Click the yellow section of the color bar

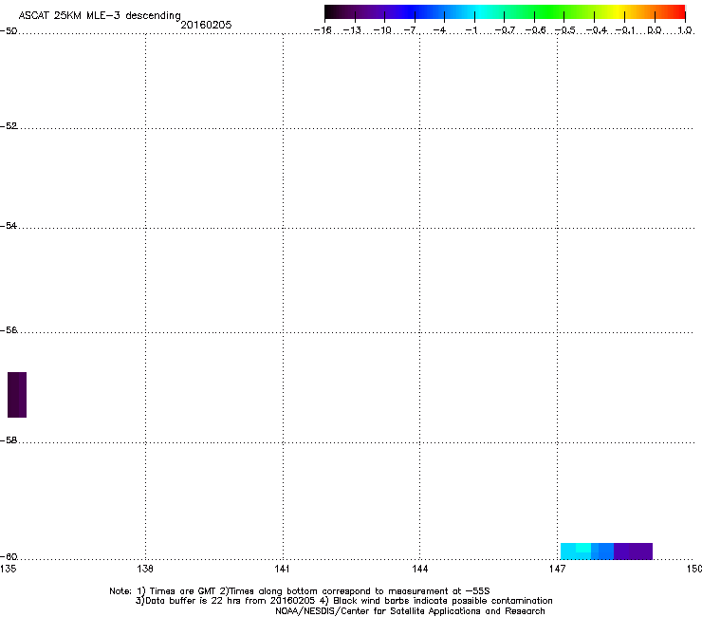tap(618, 12)
